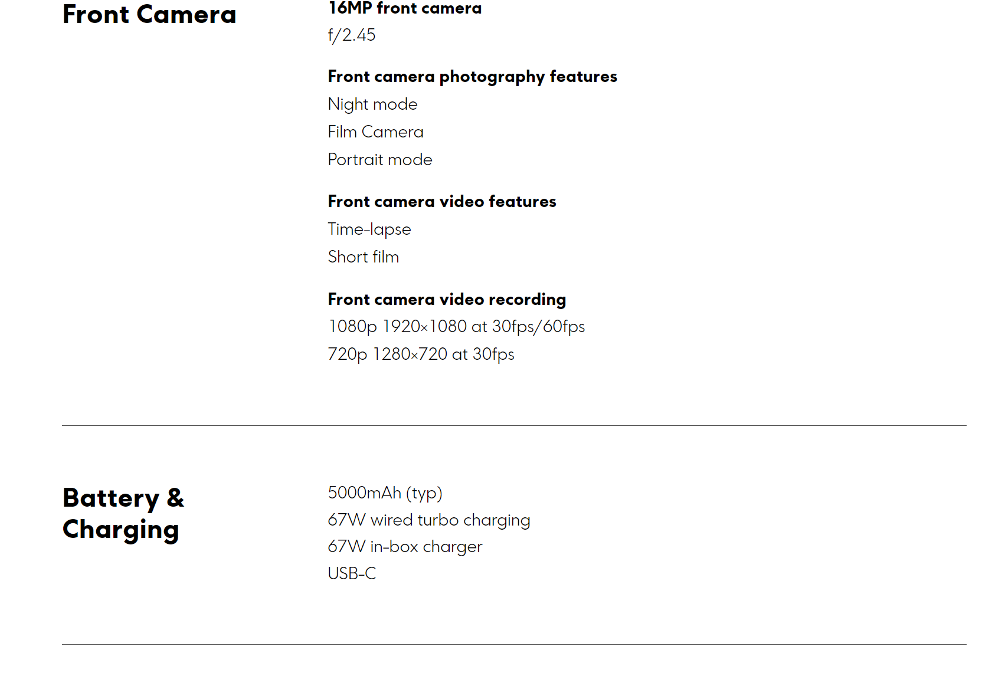This screenshot has width=1005, height=673.
Task: Click the 720p 1280×720 recording line
Action: (421, 354)
